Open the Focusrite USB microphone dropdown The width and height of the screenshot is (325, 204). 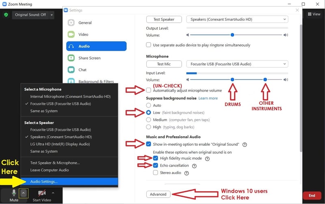[237, 64]
